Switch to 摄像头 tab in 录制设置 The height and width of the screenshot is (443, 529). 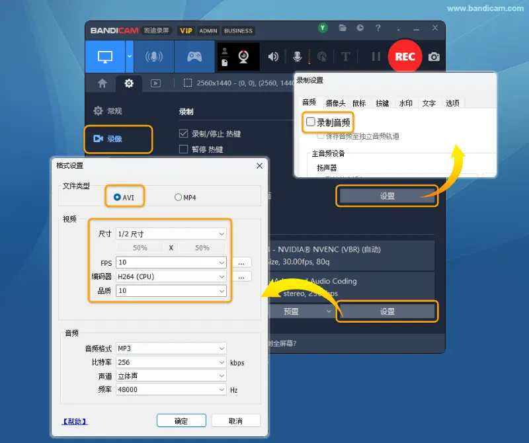tap(335, 103)
